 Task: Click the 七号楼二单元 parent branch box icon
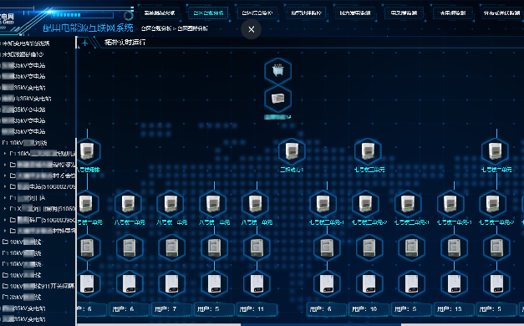tap(368, 151)
